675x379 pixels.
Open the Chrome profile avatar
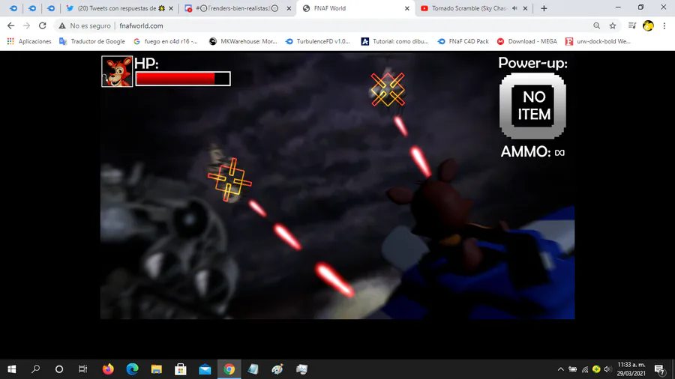tap(648, 25)
